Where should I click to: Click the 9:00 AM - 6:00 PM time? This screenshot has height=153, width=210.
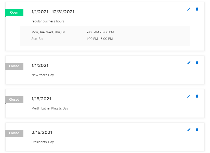point(100,32)
